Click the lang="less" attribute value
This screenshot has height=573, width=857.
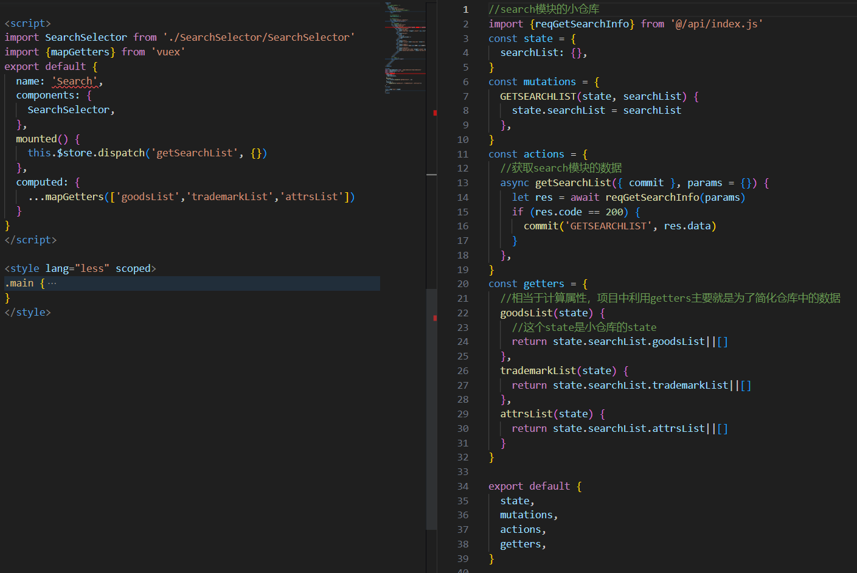pos(92,268)
